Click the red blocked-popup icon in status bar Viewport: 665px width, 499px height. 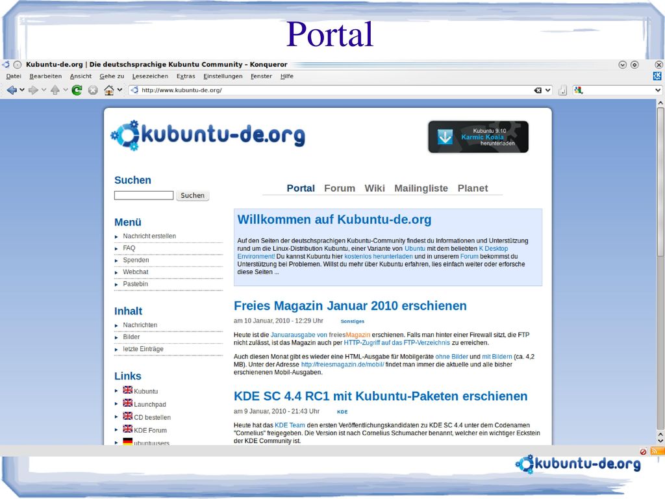pyautogui.click(x=643, y=452)
